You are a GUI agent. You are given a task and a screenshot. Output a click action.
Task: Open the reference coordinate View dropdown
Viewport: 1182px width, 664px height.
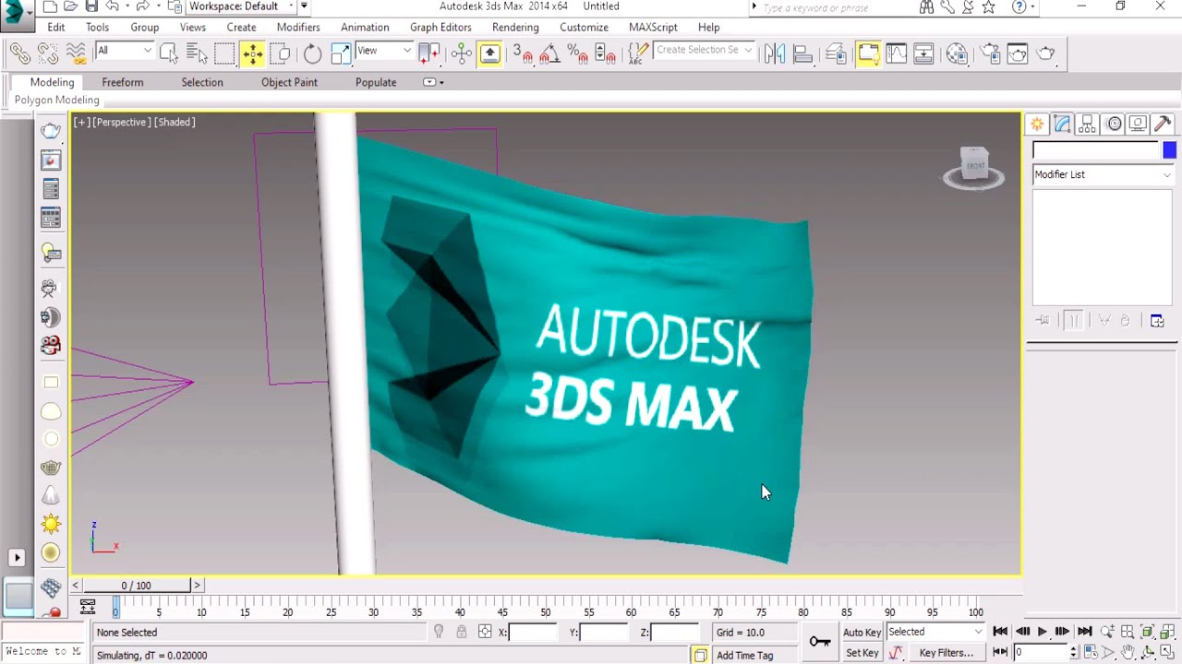(x=384, y=51)
